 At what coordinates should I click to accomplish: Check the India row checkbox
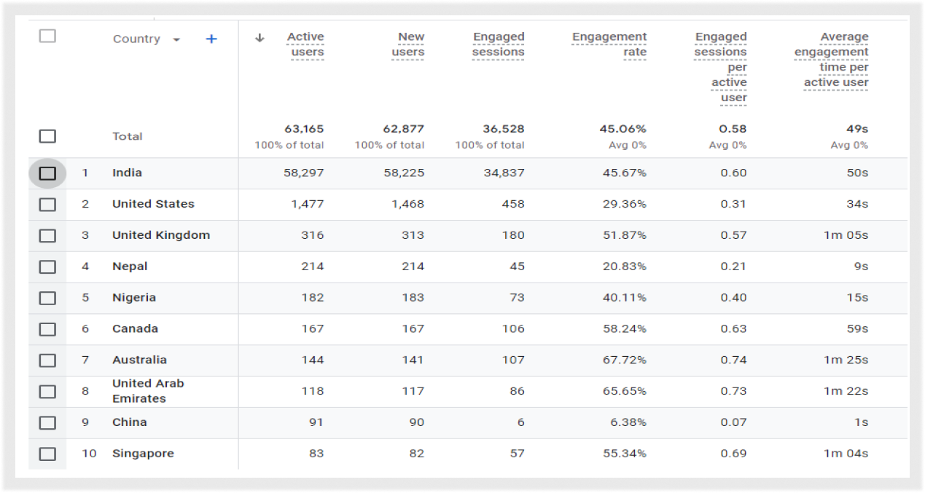(x=47, y=173)
